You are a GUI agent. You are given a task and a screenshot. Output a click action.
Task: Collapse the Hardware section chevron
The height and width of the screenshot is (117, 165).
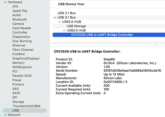click(x=5, y=2)
